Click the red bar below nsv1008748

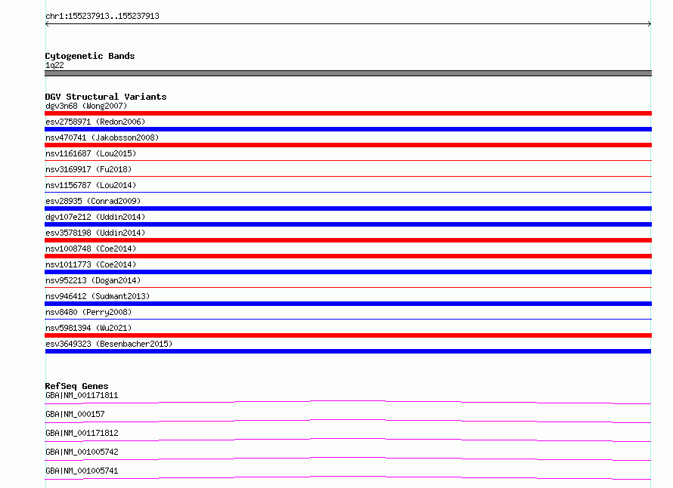pyautogui.click(x=348, y=256)
